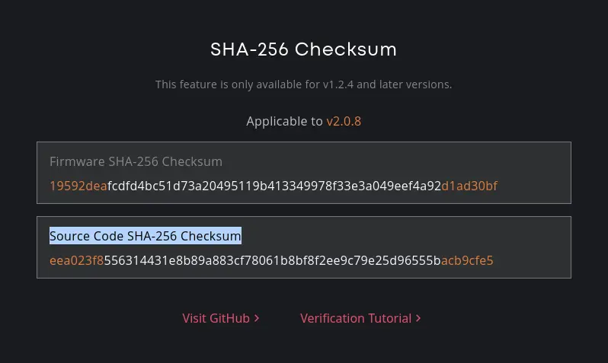Screen dimensions: 608x363
Task: Click the firmware checksum hash string
Action: (x=274, y=186)
